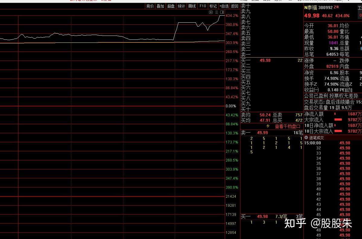Click the split-panel layout icon above the chart
Screen dimensions: 362x239
[x=222, y=12]
